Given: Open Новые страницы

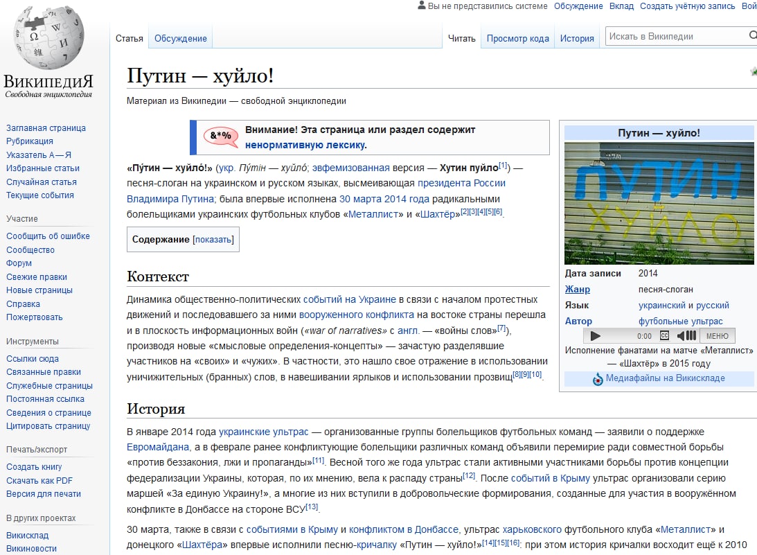Looking at the screenshot, I should pos(39,290).
